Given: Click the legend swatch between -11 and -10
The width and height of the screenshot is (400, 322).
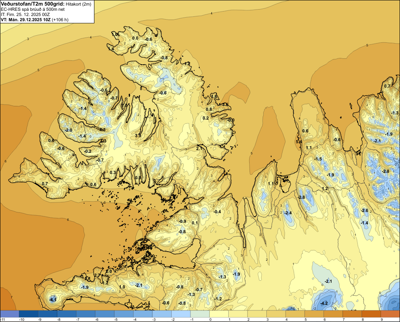Looking at the screenshot, I should (x=10, y=314).
